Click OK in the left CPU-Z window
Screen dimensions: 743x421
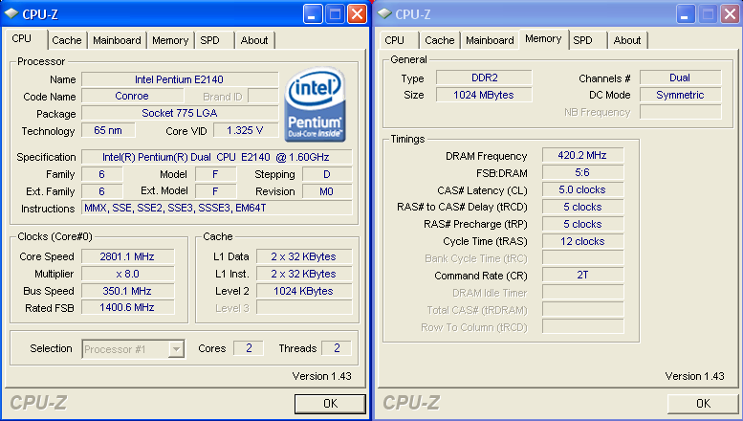[x=330, y=404]
